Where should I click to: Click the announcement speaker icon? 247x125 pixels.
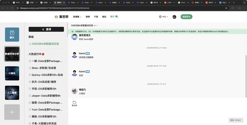73,31
